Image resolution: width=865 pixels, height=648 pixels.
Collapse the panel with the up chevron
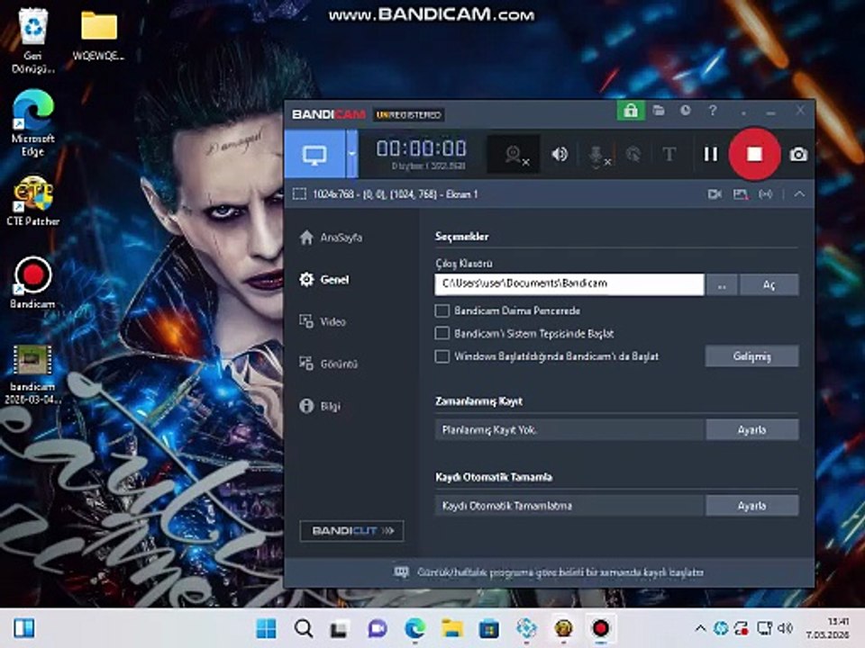pos(799,194)
